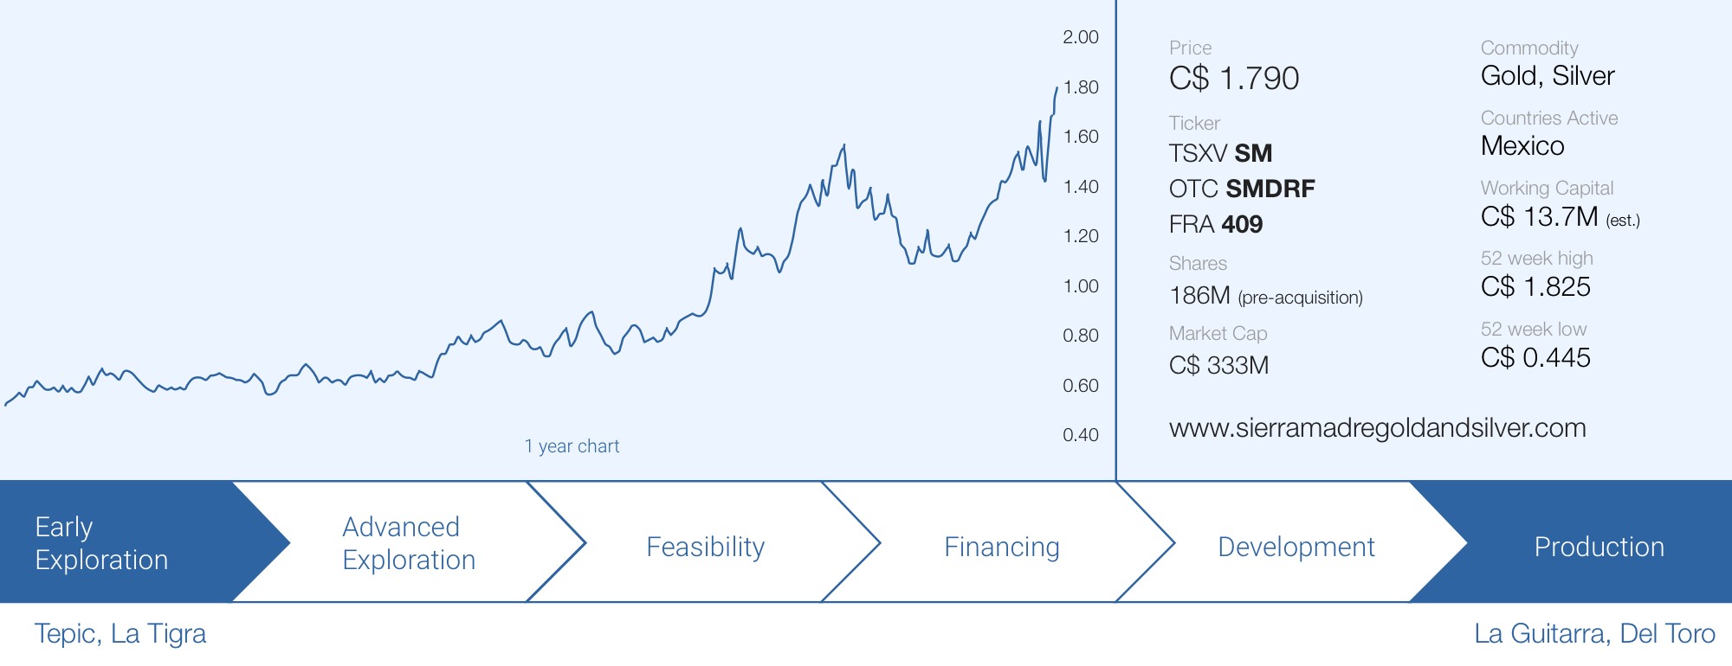The image size is (1732, 666).
Task: Open the sierramadregoldandsilver.com website link
Action: [1377, 428]
